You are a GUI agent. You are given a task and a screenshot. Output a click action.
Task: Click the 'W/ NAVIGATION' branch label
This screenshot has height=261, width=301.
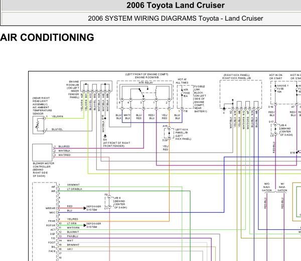click(282, 187)
